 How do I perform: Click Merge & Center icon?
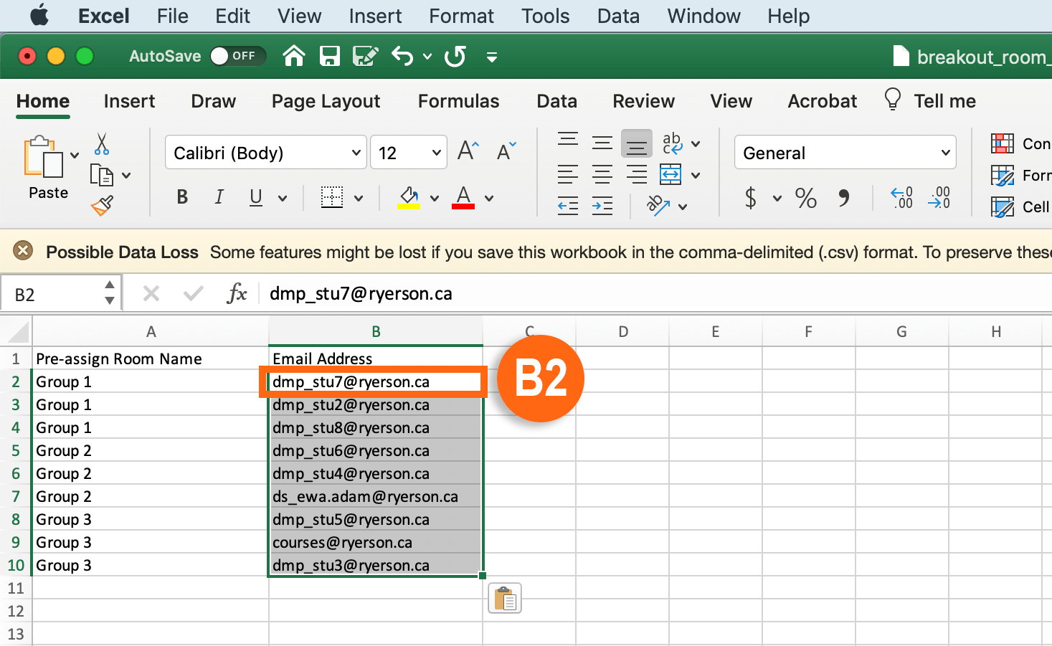tap(670, 174)
